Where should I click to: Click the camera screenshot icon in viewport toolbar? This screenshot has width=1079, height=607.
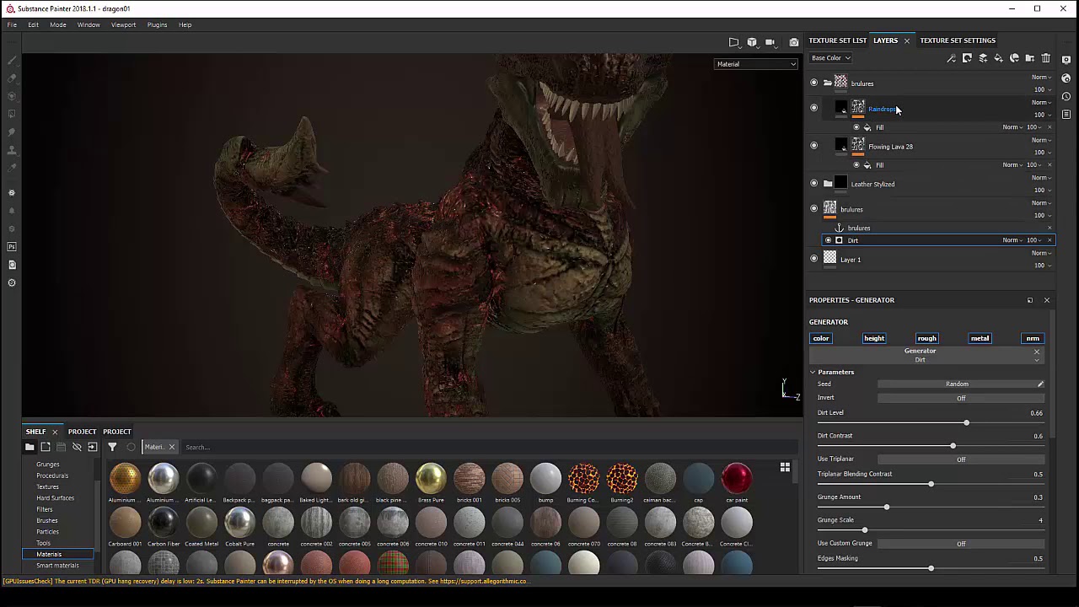tap(793, 42)
